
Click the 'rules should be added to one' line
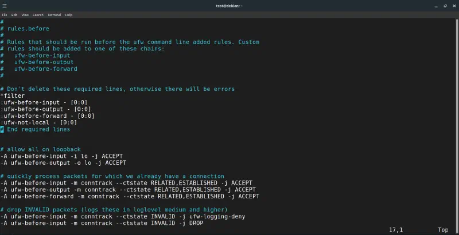click(82, 49)
